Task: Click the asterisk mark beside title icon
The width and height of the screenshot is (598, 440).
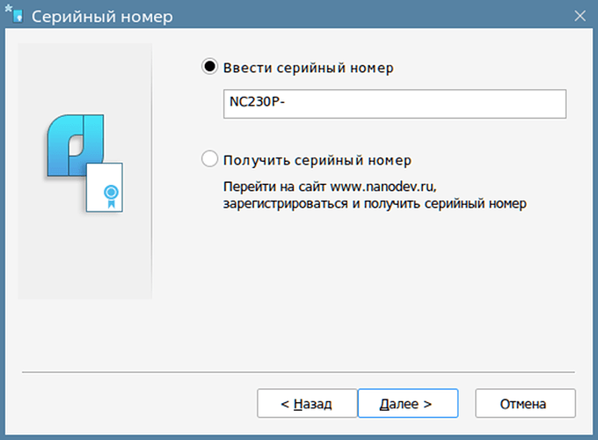Action: (x=9, y=8)
